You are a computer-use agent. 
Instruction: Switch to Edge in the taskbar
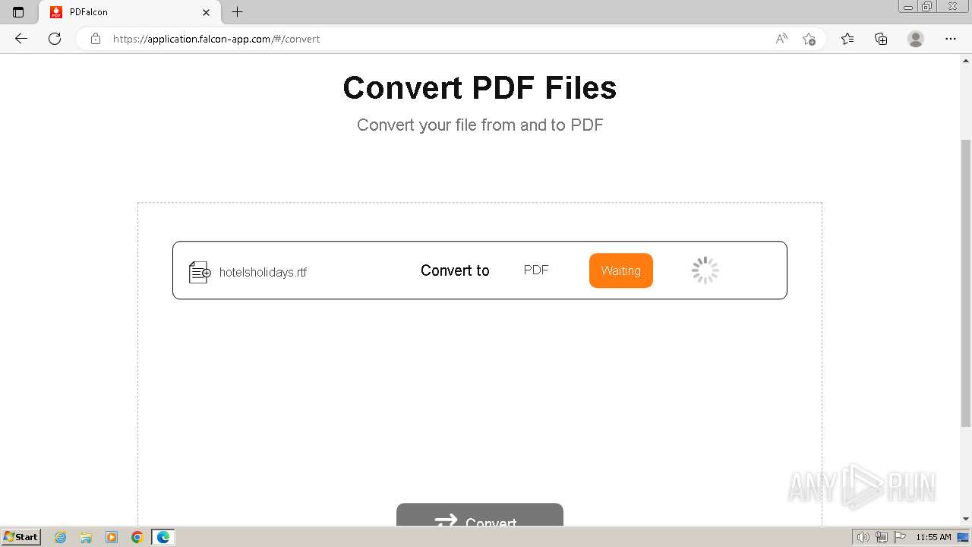(x=163, y=537)
